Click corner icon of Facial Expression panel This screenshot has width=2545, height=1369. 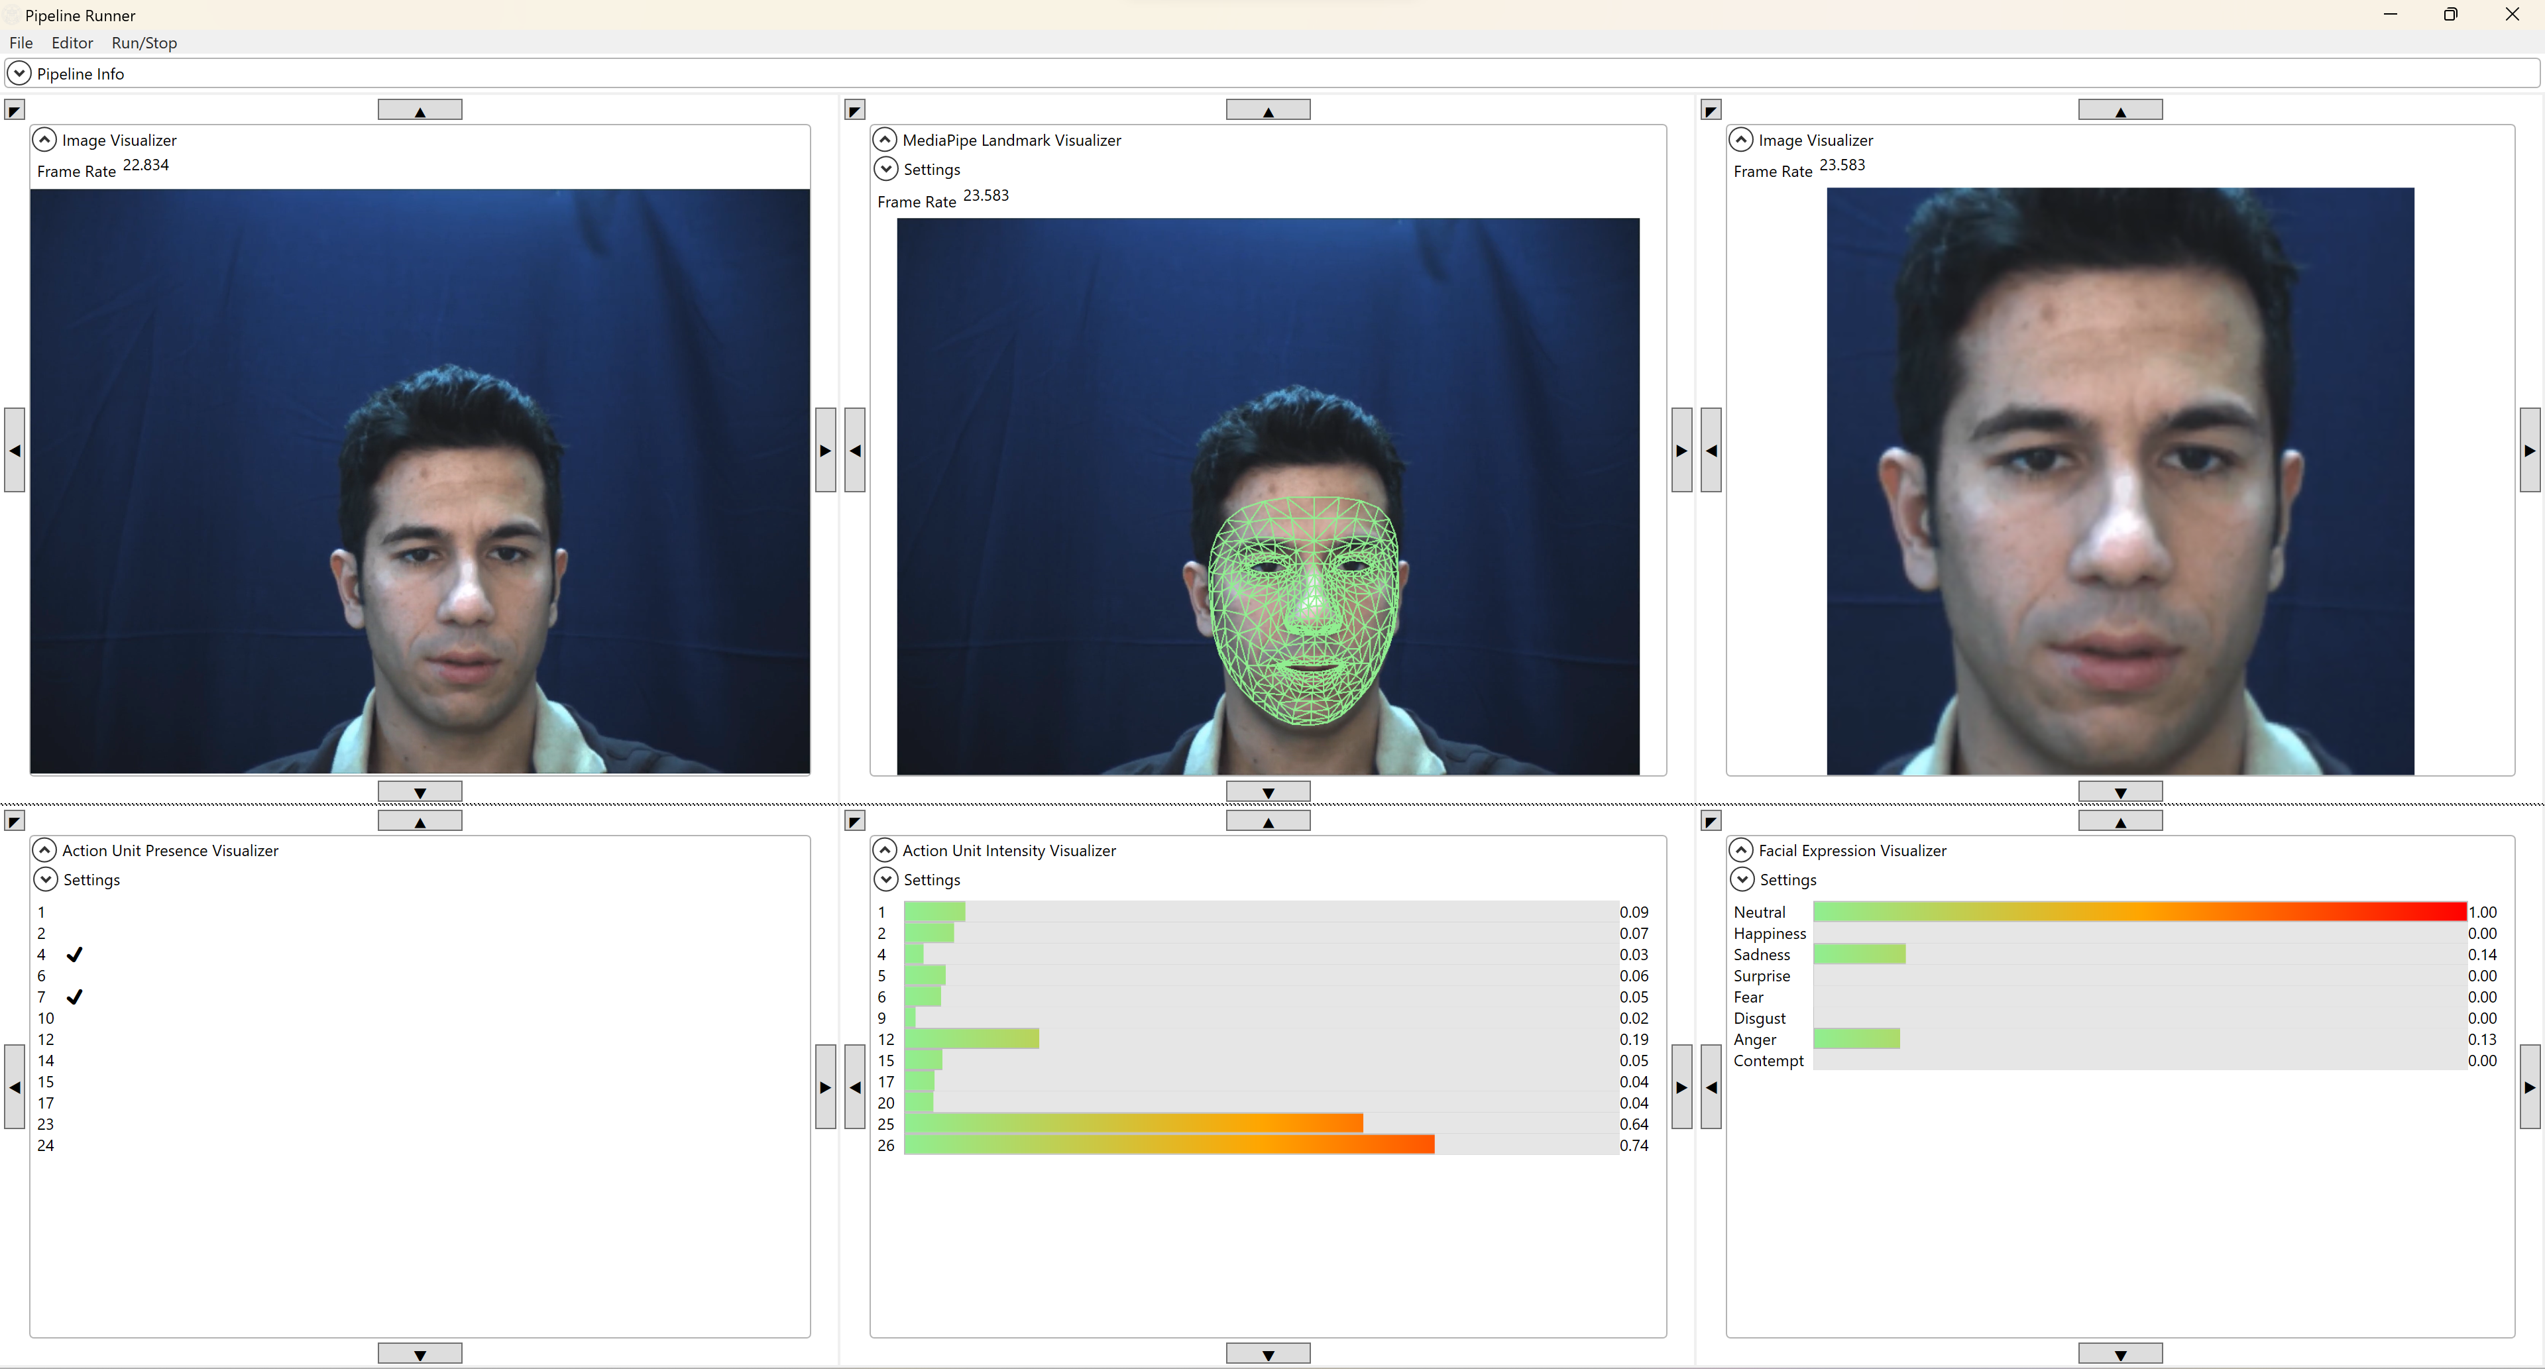pos(1711,821)
